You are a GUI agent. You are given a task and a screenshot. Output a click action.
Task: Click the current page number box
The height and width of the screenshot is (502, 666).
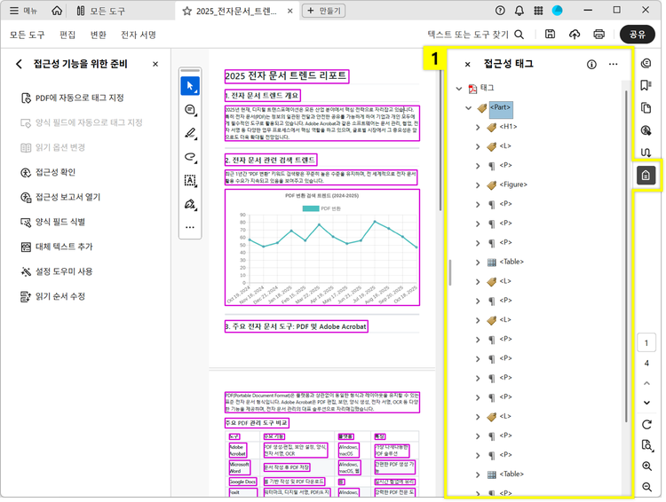coord(646,343)
